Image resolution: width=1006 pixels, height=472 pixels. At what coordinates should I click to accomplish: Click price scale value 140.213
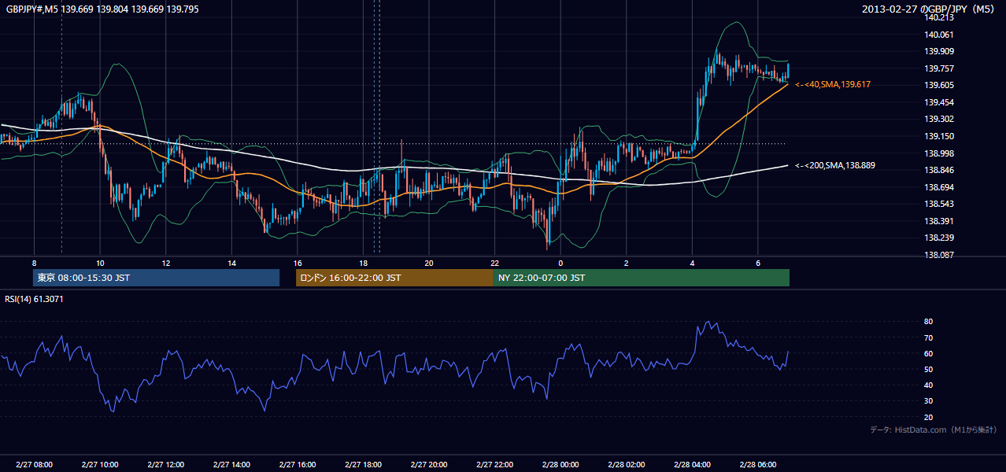[939, 17]
